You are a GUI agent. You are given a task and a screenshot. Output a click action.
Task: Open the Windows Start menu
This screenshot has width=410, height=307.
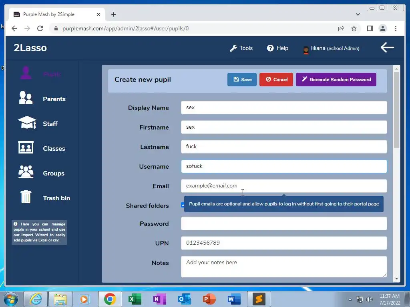tap(10, 299)
